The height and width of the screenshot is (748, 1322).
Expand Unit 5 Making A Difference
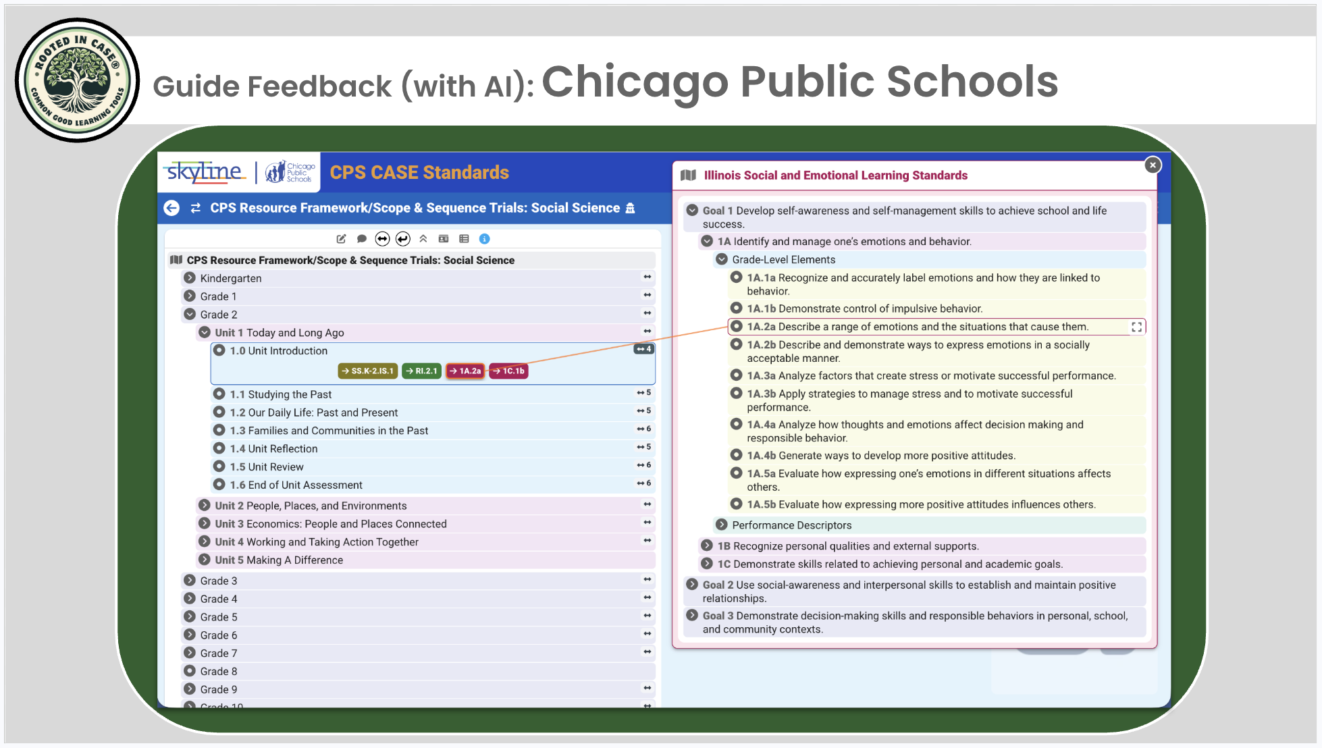tap(205, 560)
